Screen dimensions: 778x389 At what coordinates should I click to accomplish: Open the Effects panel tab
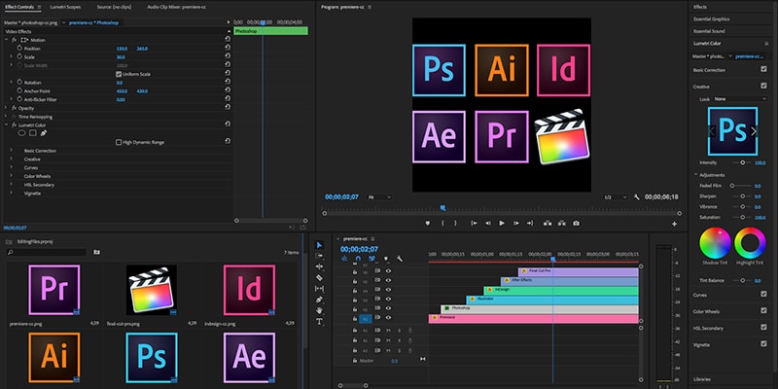[700, 7]
